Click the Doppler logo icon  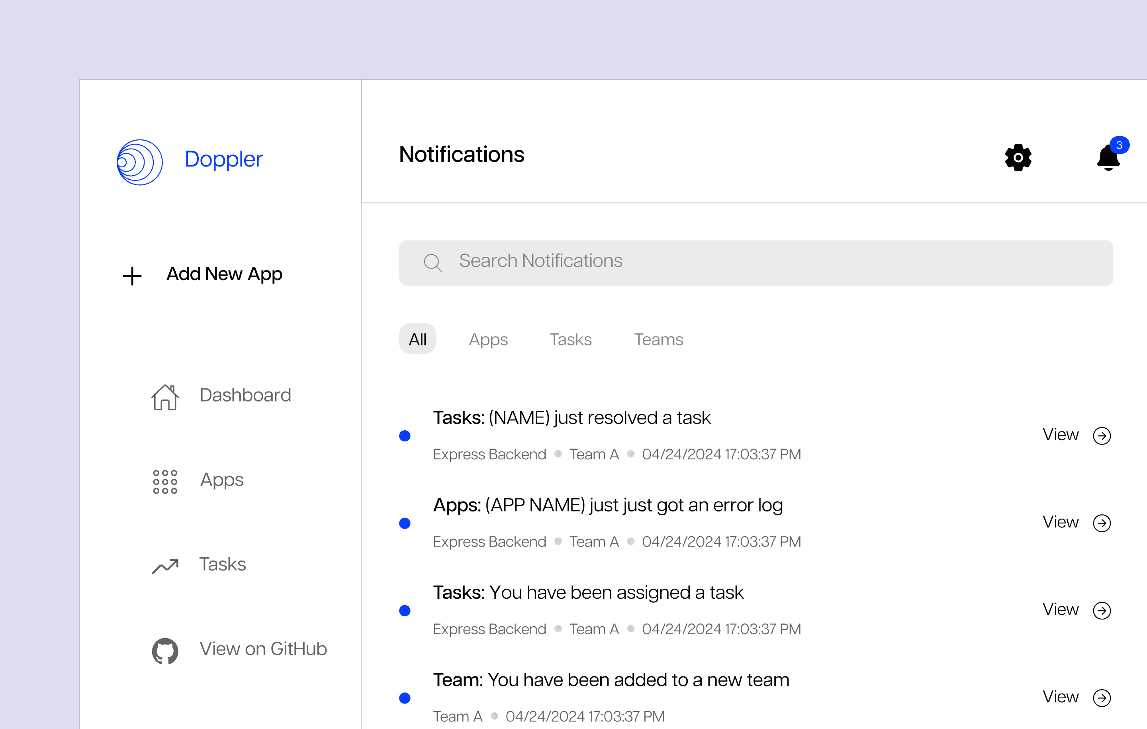coord(139,162)
